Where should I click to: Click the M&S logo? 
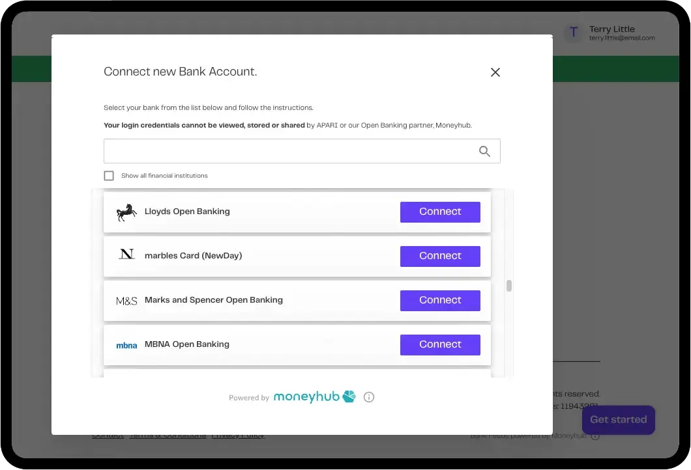pyautogui.click(x=126, y=301)
